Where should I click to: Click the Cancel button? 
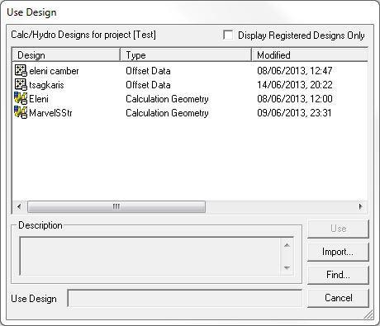[x=338, y=298]
